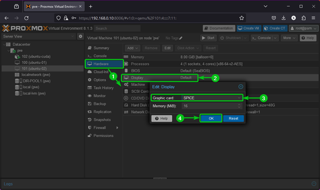
Task: Click the Firefox View icon in tab bar
Action: pos(16,7)
